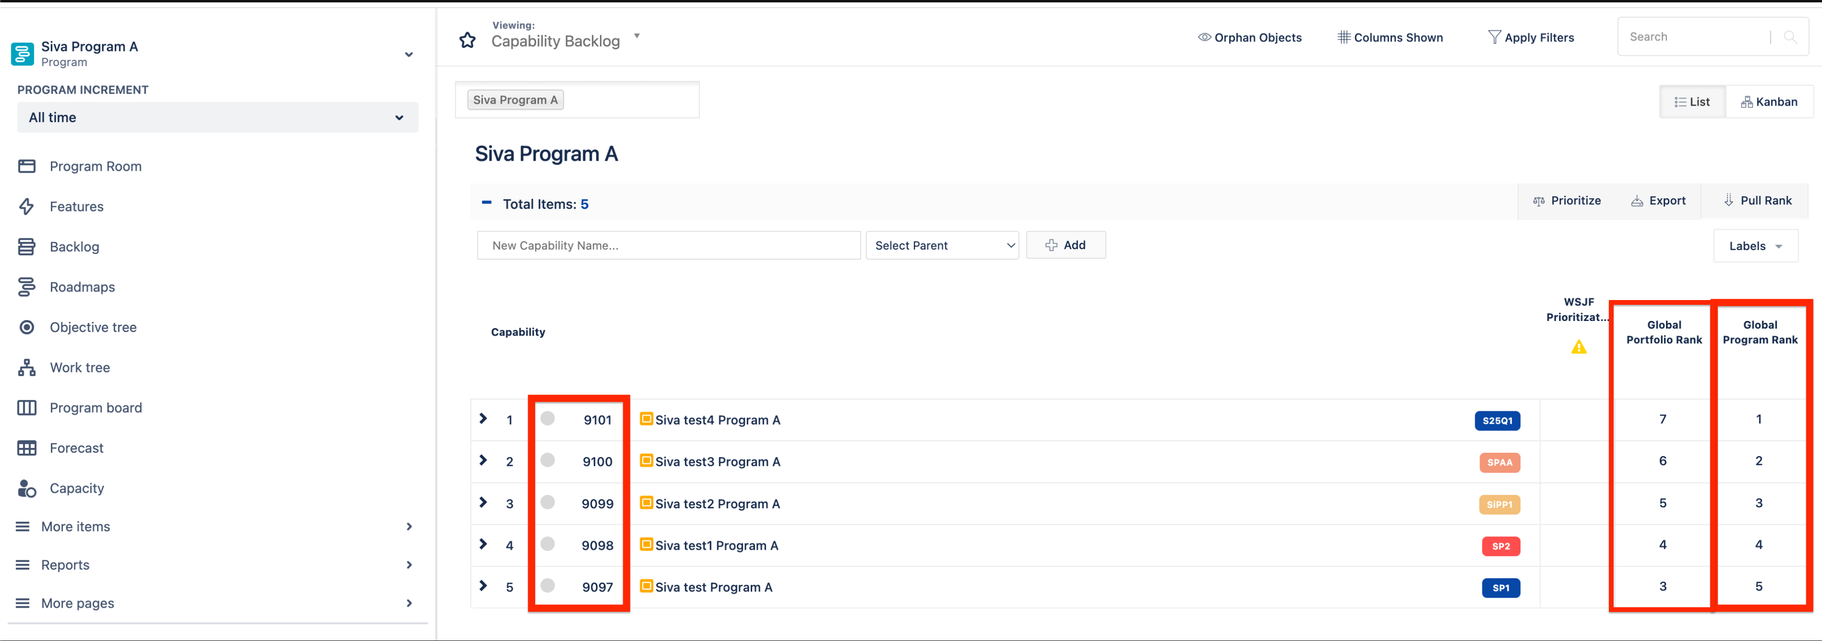Image resolution: width=1822 pixels, height=641 pixels.
Task: Open the Select Parent dropdown
Action: pyautogui.click(x=942, y=245)
